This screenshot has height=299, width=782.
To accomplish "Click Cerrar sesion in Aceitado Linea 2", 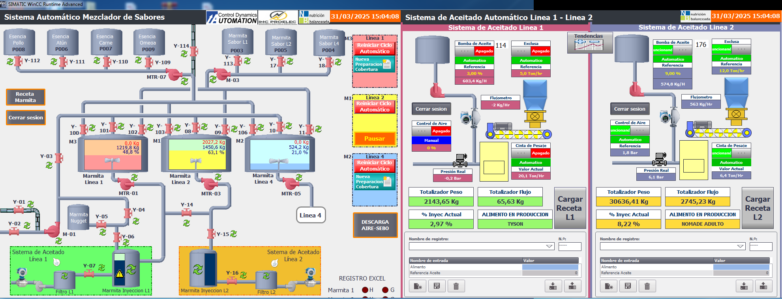I will [x=630, y=109].
